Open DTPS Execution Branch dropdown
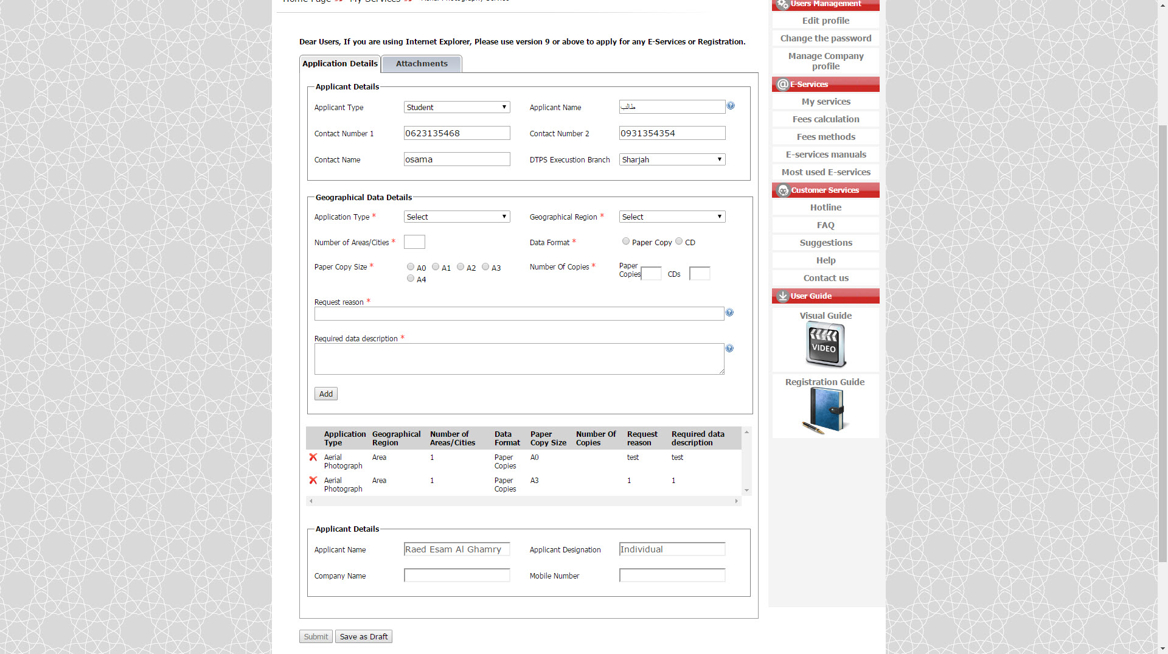The width and height of the screenshot is (1168, 654). click(672, 160)
